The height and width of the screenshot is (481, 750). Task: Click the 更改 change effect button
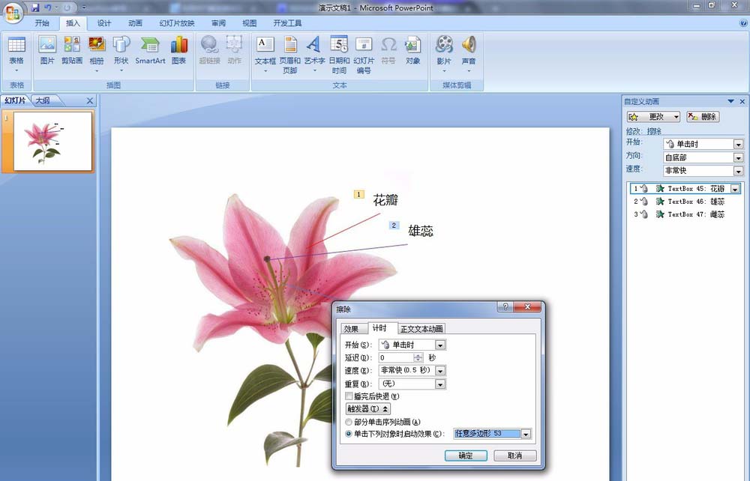tap(653, 117)
